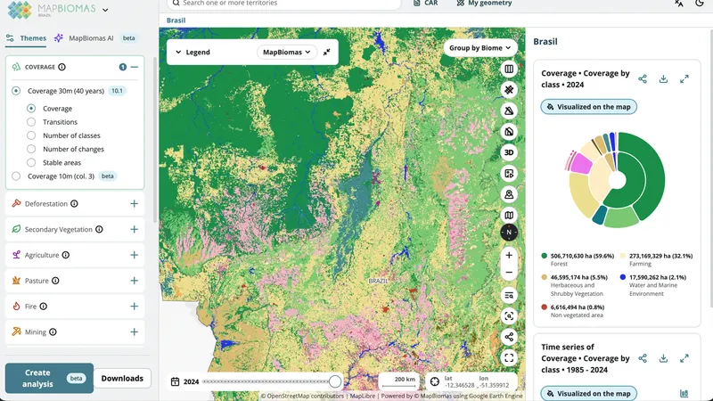
Task: Expand the Fire theme
Action: coord(135,307)
